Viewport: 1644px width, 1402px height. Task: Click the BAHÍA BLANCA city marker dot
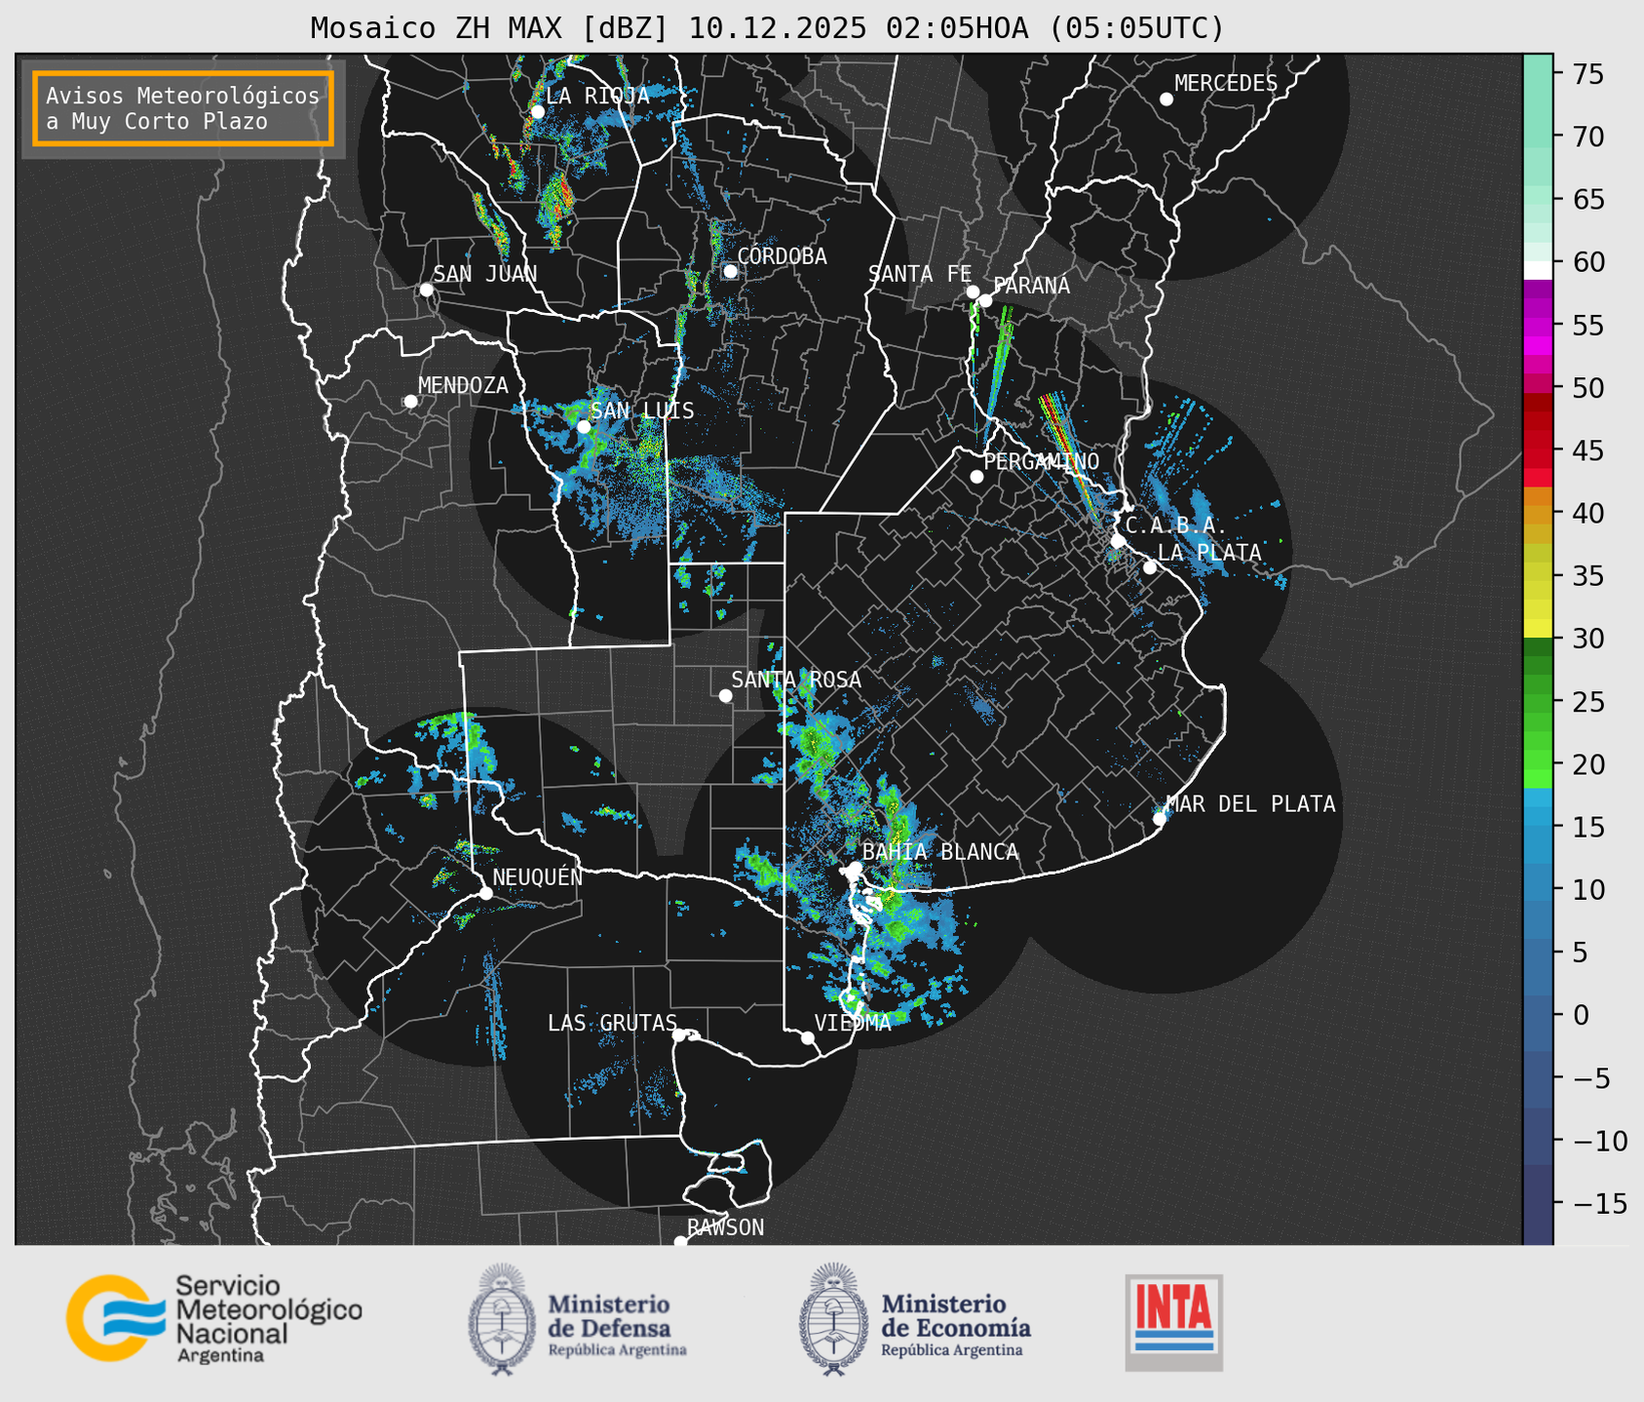855,868
